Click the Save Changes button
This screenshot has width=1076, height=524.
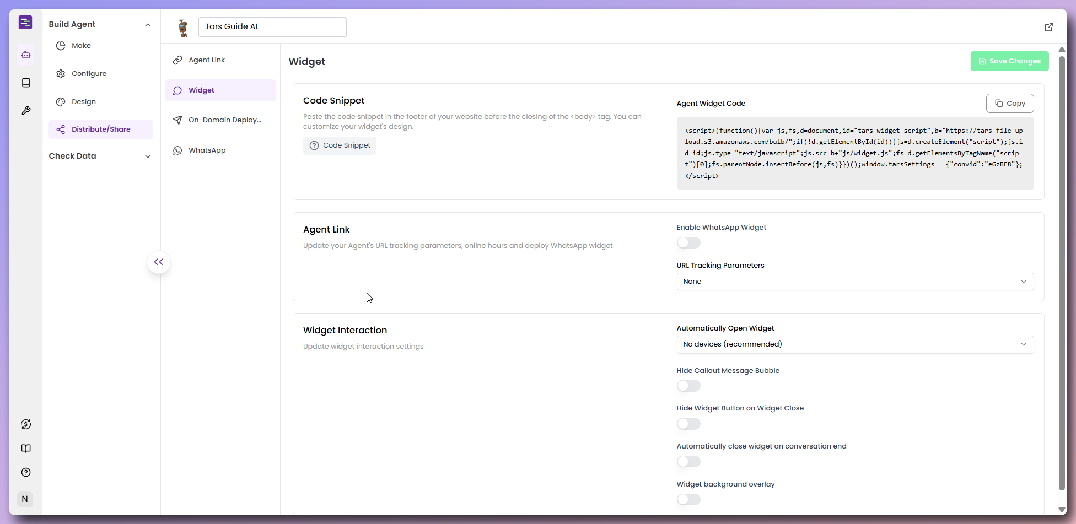coord(1009,61)
